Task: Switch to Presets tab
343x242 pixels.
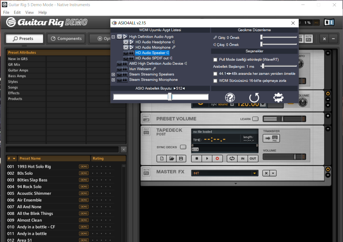Action: (x=24, y=39)
